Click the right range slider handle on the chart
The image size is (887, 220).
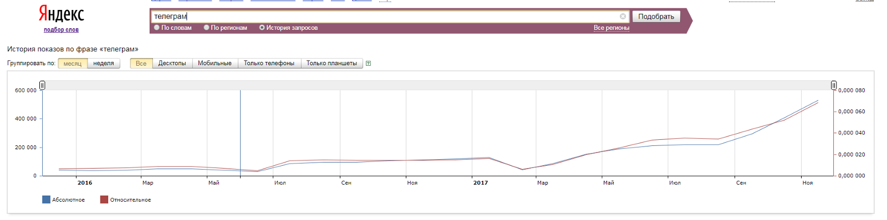coord(834,85)
